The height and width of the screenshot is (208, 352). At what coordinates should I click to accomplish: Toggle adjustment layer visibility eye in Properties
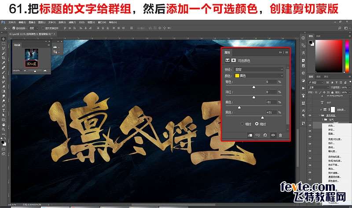(273, 135)
